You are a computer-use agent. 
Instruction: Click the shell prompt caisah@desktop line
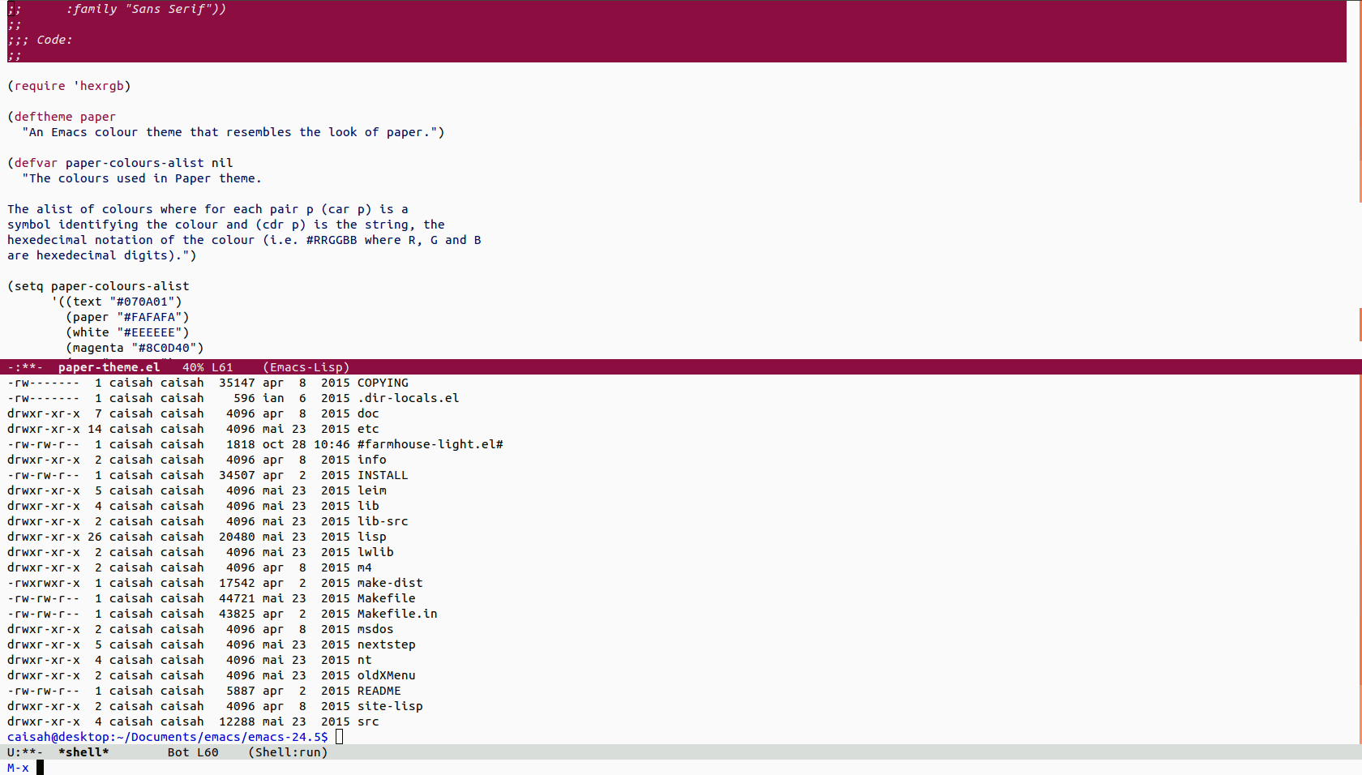coord(168,737)
